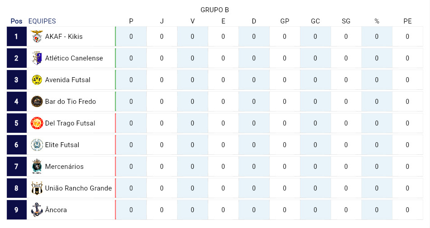Image resolution: width=430 pixels, height=228 pixels.
Task: Click the SG column header
Action: coord(346,21)
